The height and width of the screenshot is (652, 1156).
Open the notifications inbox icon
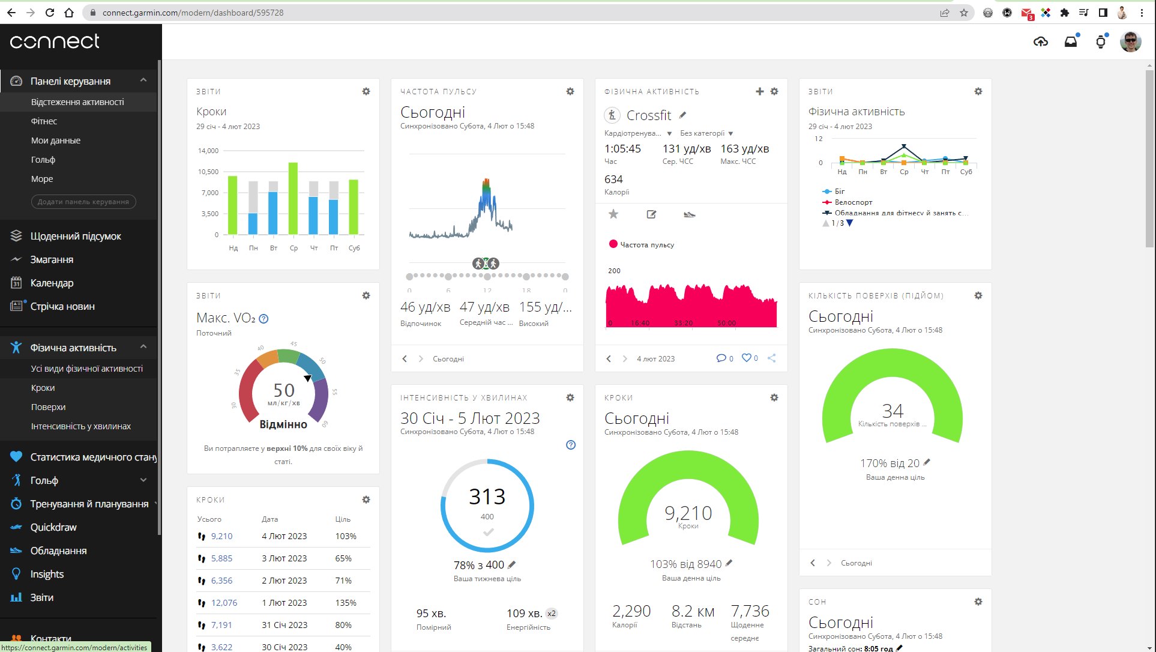click(1071, 41)
